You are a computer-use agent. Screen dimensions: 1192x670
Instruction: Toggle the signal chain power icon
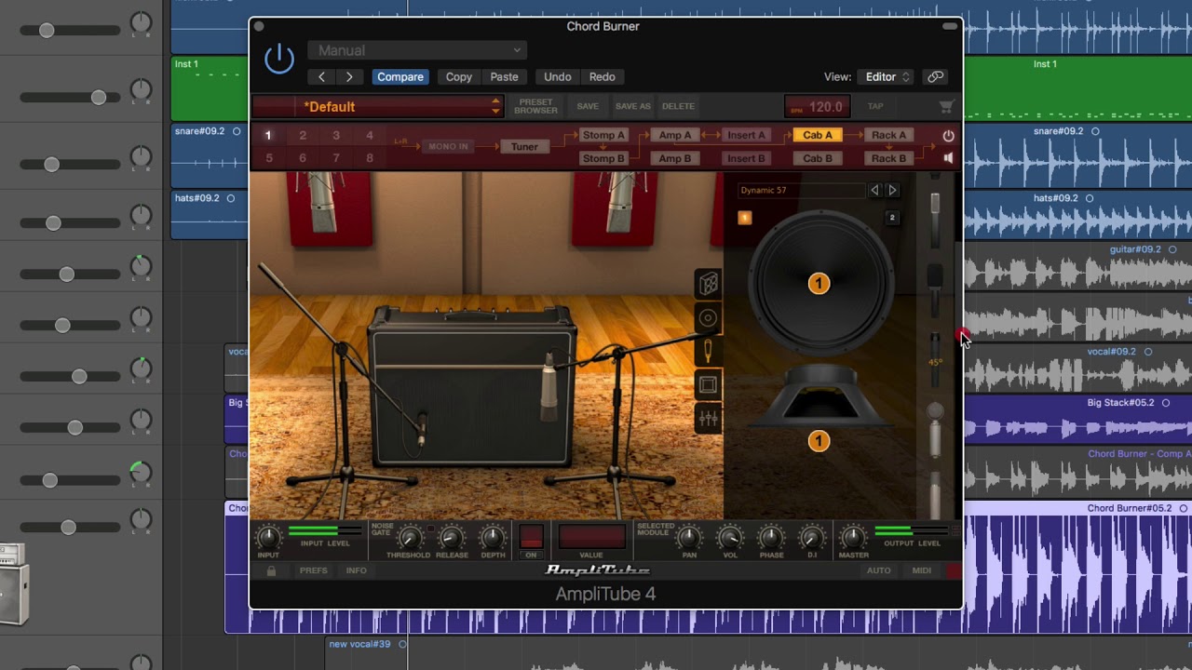tap(948, 136)
